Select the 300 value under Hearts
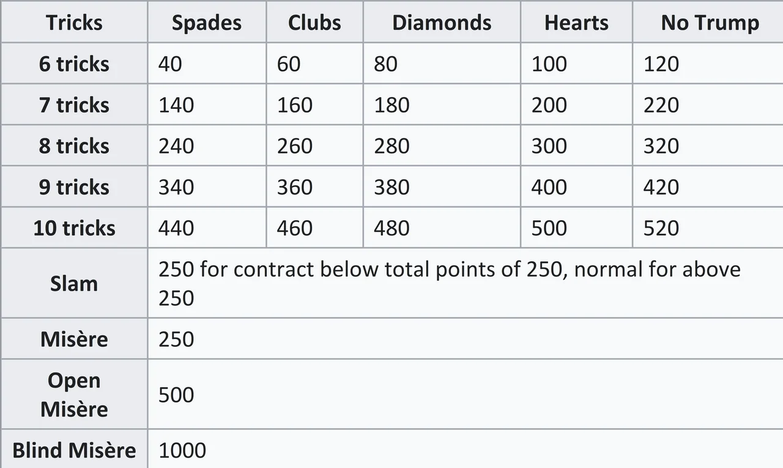The height and width of the screenshot is (468, 783). point(549,146)
